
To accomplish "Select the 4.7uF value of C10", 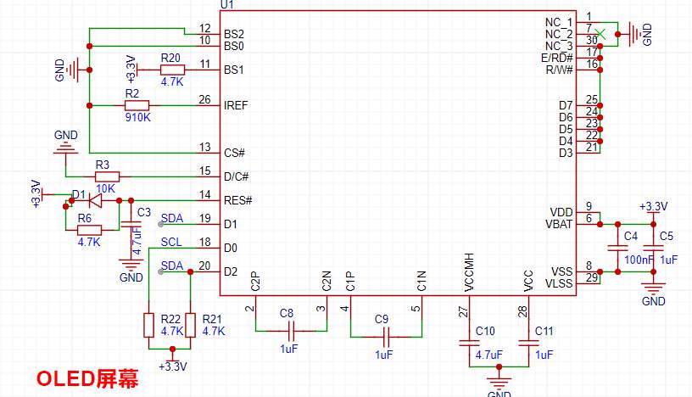I will pyautogui.click(x=489, y=355).
